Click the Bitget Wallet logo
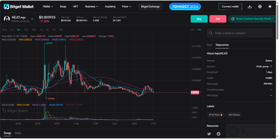 (x=19, y=7)
